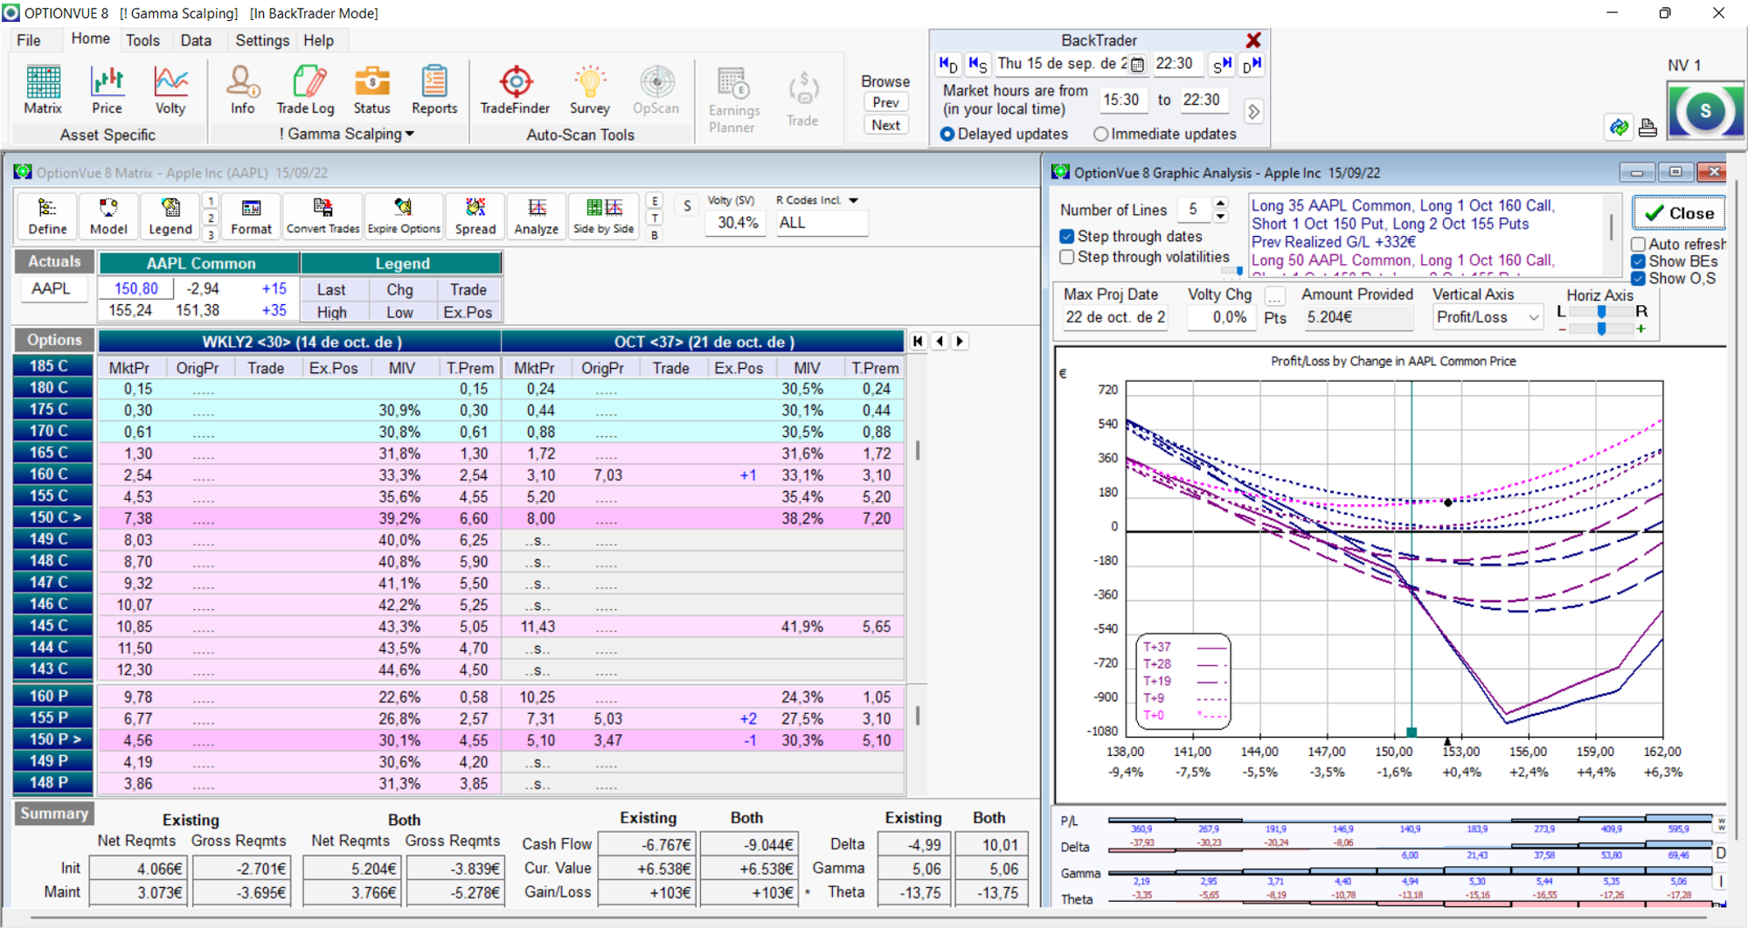Toggle Show BEs checkbox
Image resolution: width=1748 pixels, height=929 pixels.
[x=1639, y=261]
